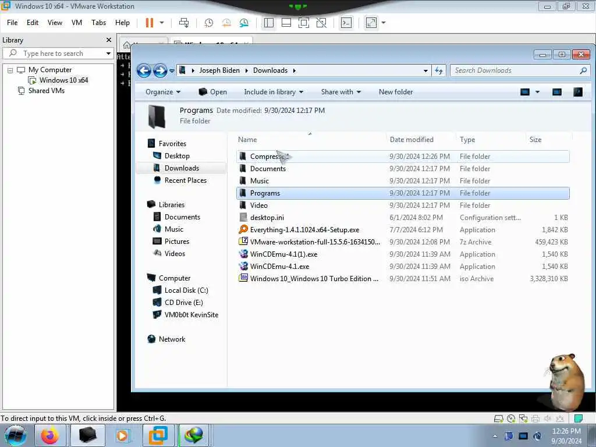Screen dimensions: 596x447
Task: Toggle the thumbnail bar view icon
Action: point(286,23)
